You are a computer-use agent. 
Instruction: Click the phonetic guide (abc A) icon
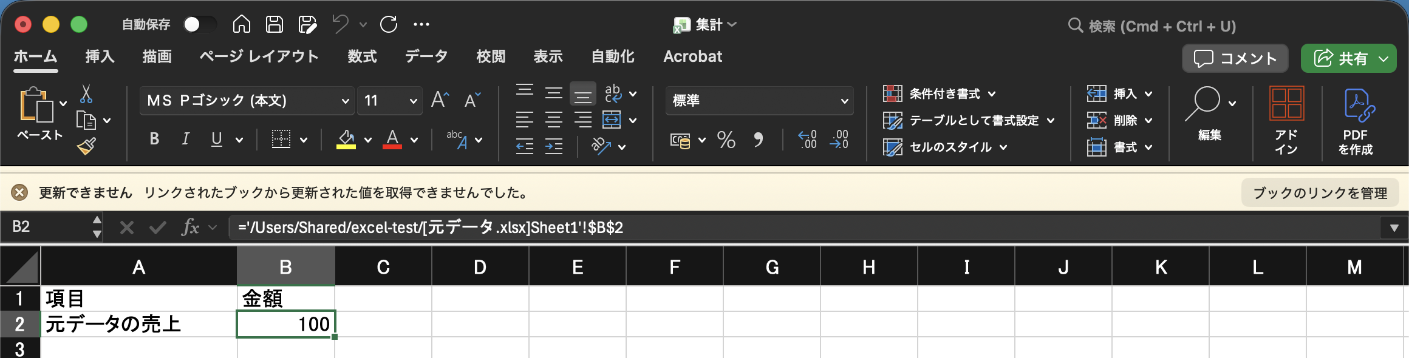pyautogui.click(x=457, y=140)
